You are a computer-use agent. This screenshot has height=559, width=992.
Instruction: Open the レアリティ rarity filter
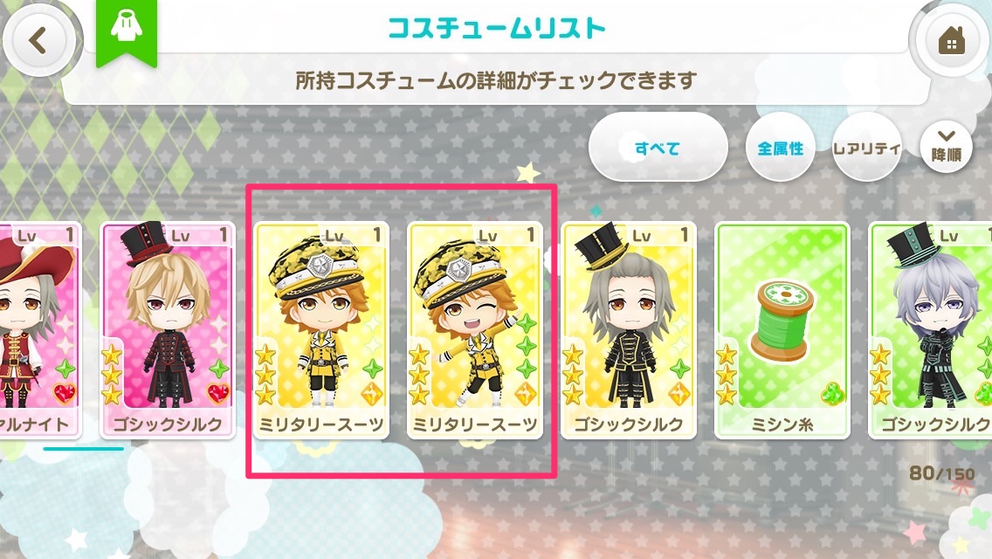pyautogui.click(x=866, y=148)
